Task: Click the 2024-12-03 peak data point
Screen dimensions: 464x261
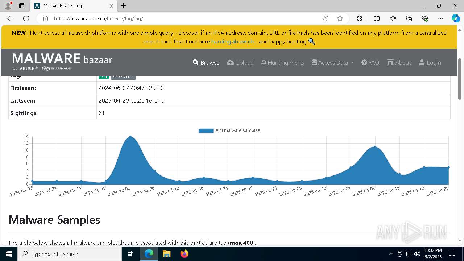Action: (x=130, y=137)
